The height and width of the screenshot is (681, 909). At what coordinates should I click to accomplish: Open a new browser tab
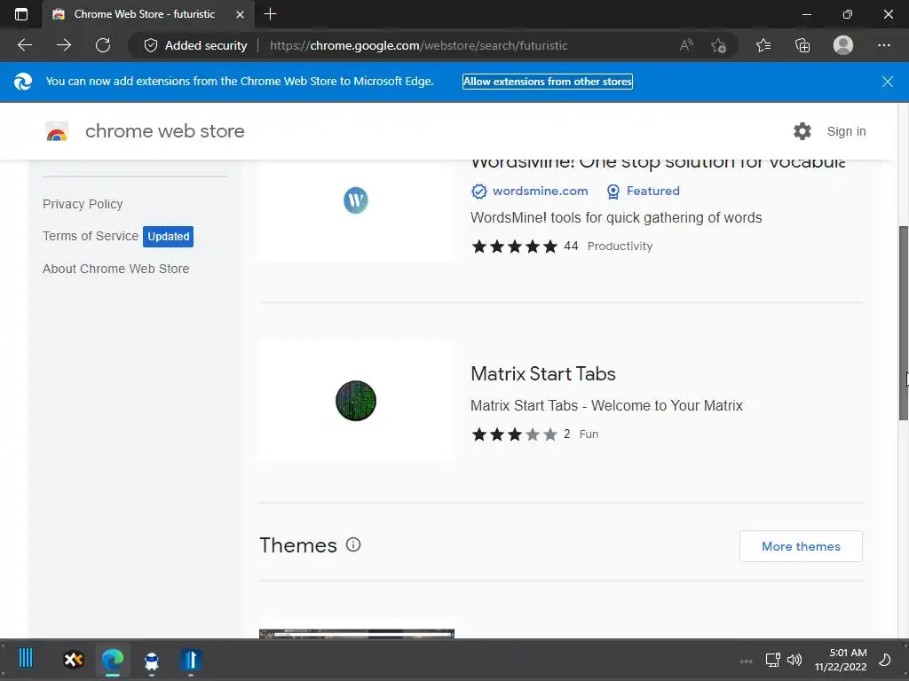(x=270, y=14)
